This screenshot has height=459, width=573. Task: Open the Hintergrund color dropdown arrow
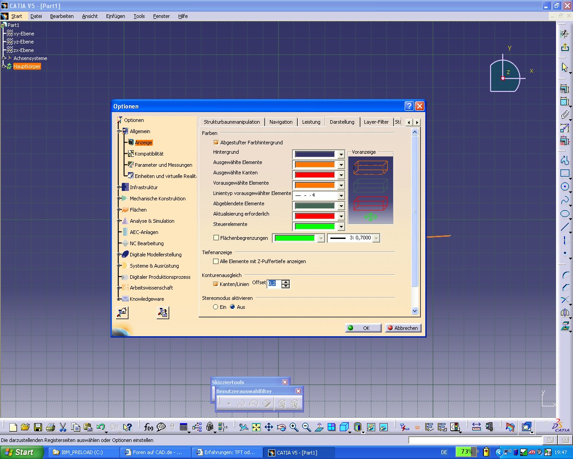[341, 154]
